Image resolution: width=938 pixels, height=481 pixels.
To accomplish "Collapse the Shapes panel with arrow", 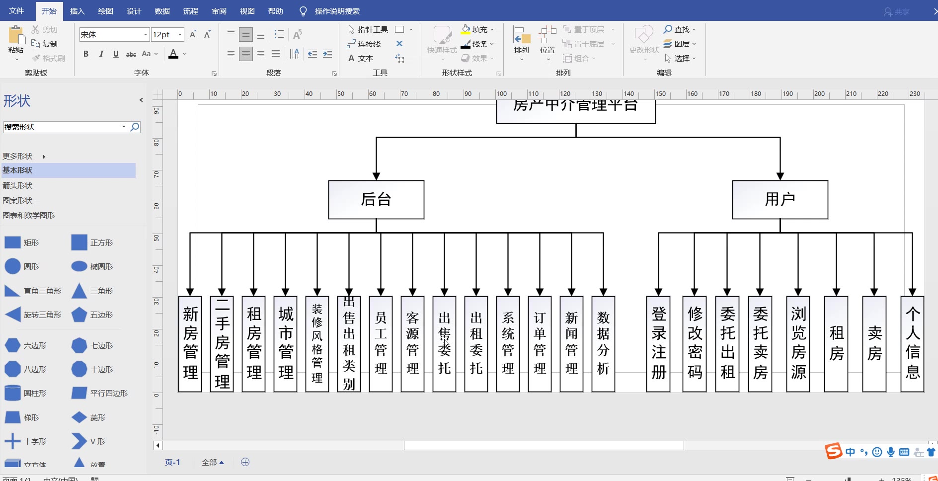I will tap(141, 100).
